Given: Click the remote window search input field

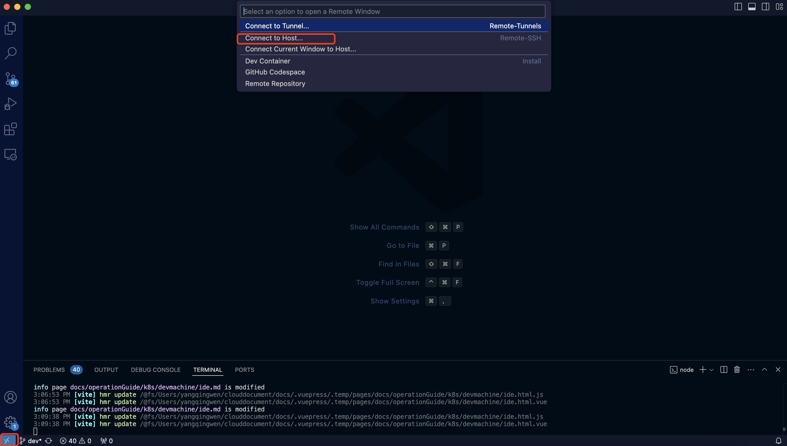Looking at the screenshot, I should 392,12.
